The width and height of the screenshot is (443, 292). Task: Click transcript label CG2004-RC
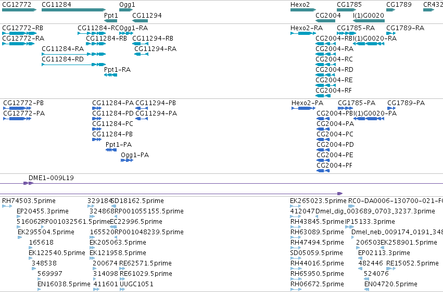click(x=334, y=59)
